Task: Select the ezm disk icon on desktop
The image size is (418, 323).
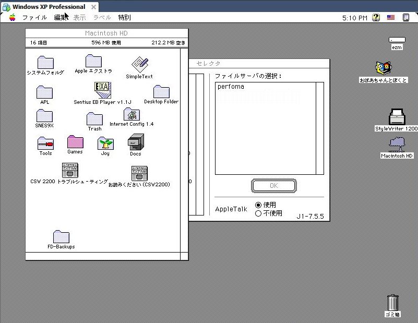Action: point(397,40)
